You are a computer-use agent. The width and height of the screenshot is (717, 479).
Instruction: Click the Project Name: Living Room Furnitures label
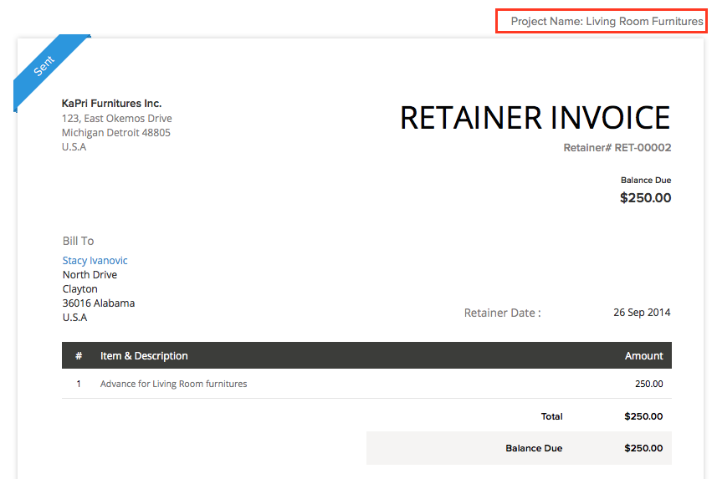(x=607, y=22)
